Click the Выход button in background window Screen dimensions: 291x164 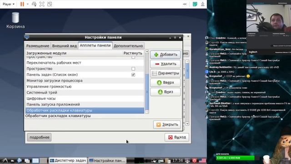177,137
